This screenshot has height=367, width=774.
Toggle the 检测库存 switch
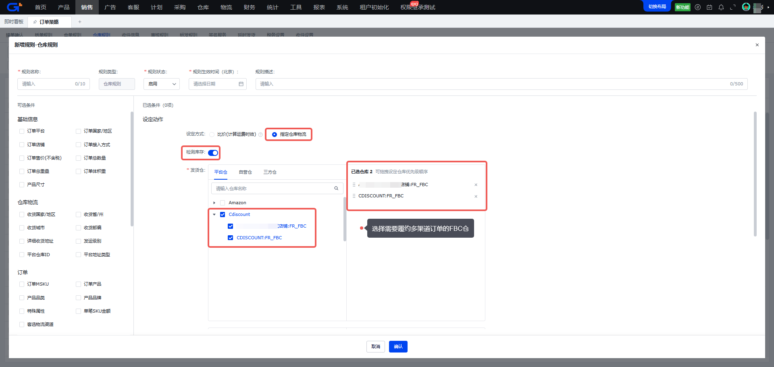click(213, 153)
